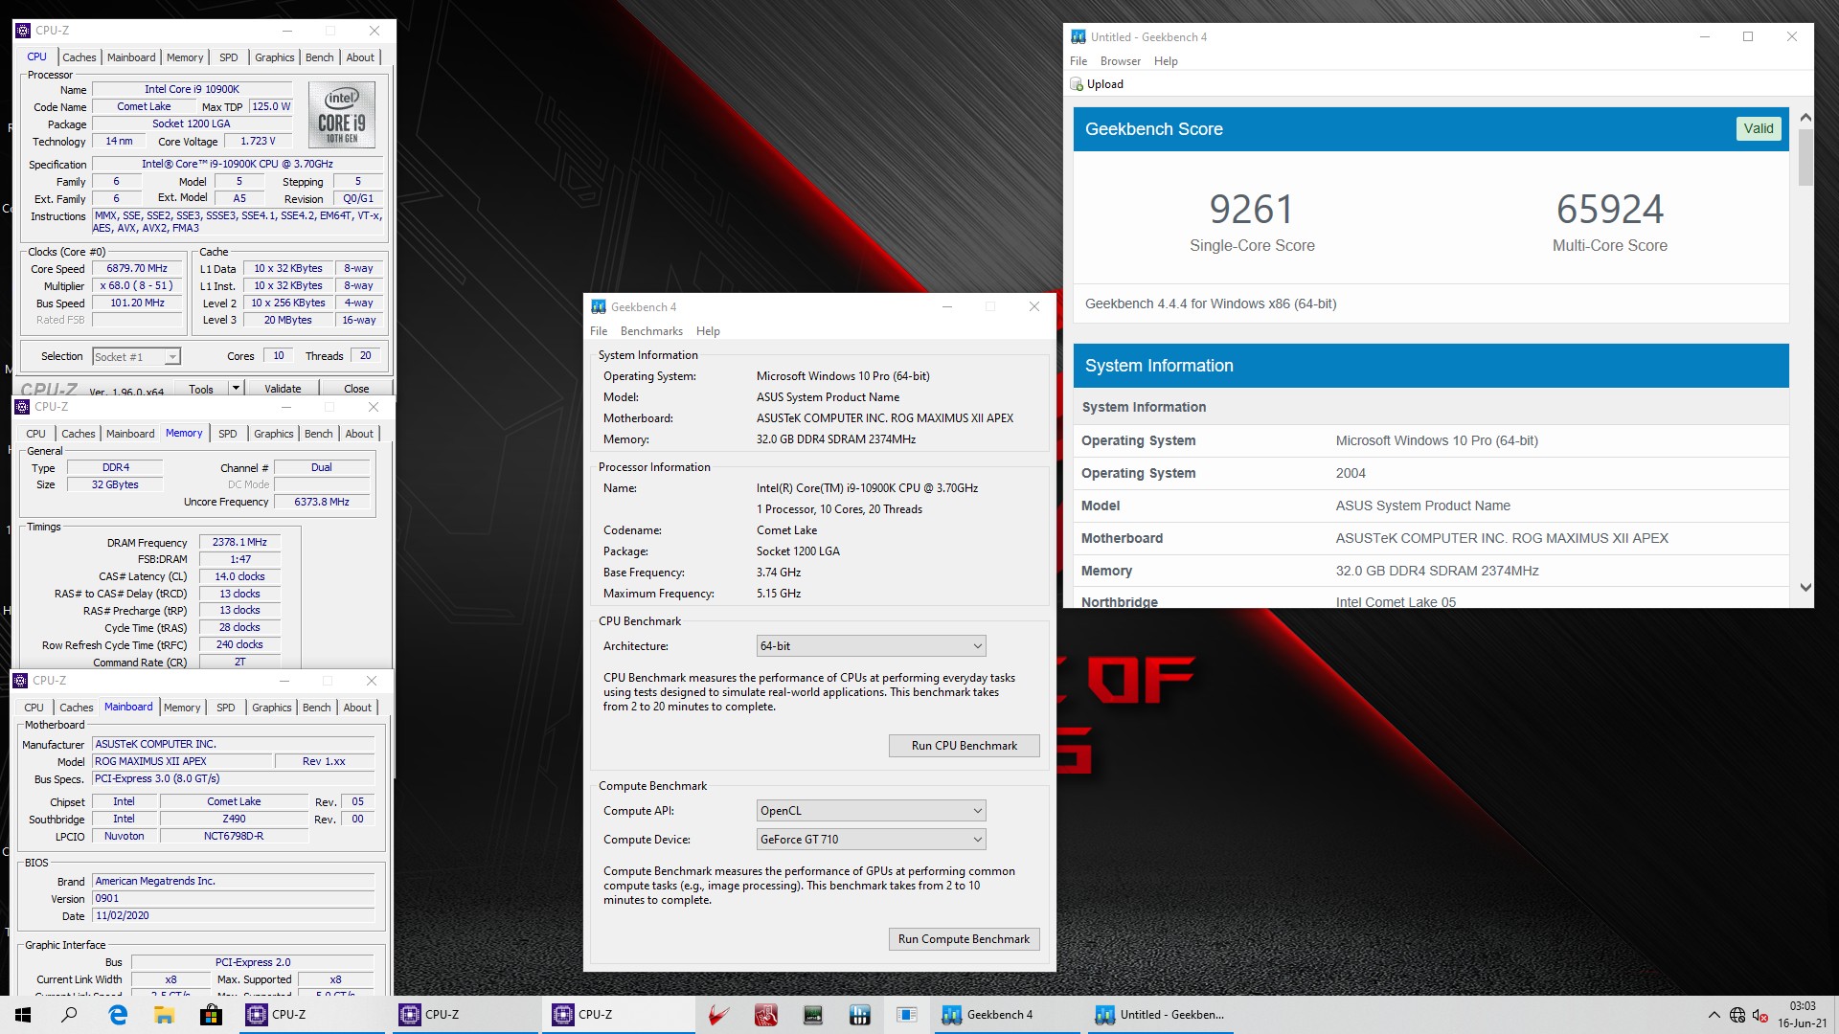The image size is (1839, 1034).
Task: Show hidden system tray icons
Action: pos(1714,1015)
